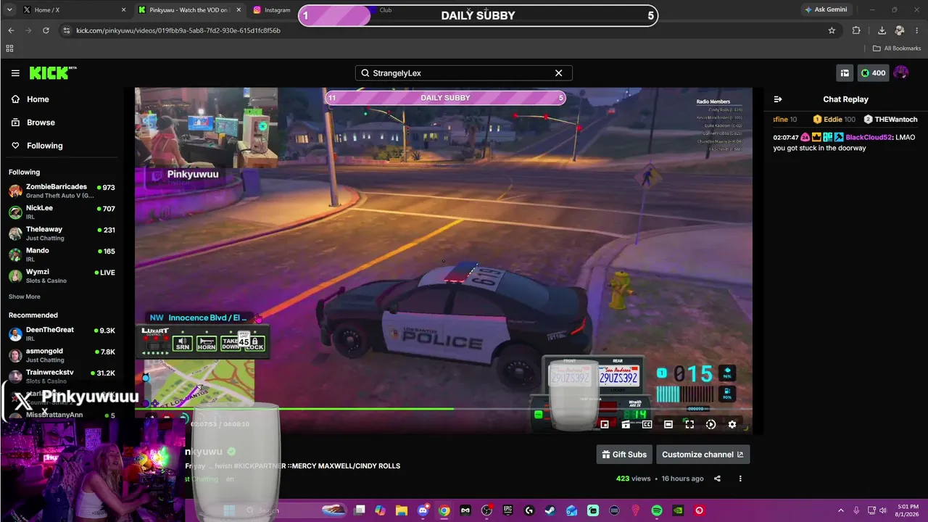Open Wymzi live channel
This screenshot has height=522, width=928.
[x=62, y=275]
